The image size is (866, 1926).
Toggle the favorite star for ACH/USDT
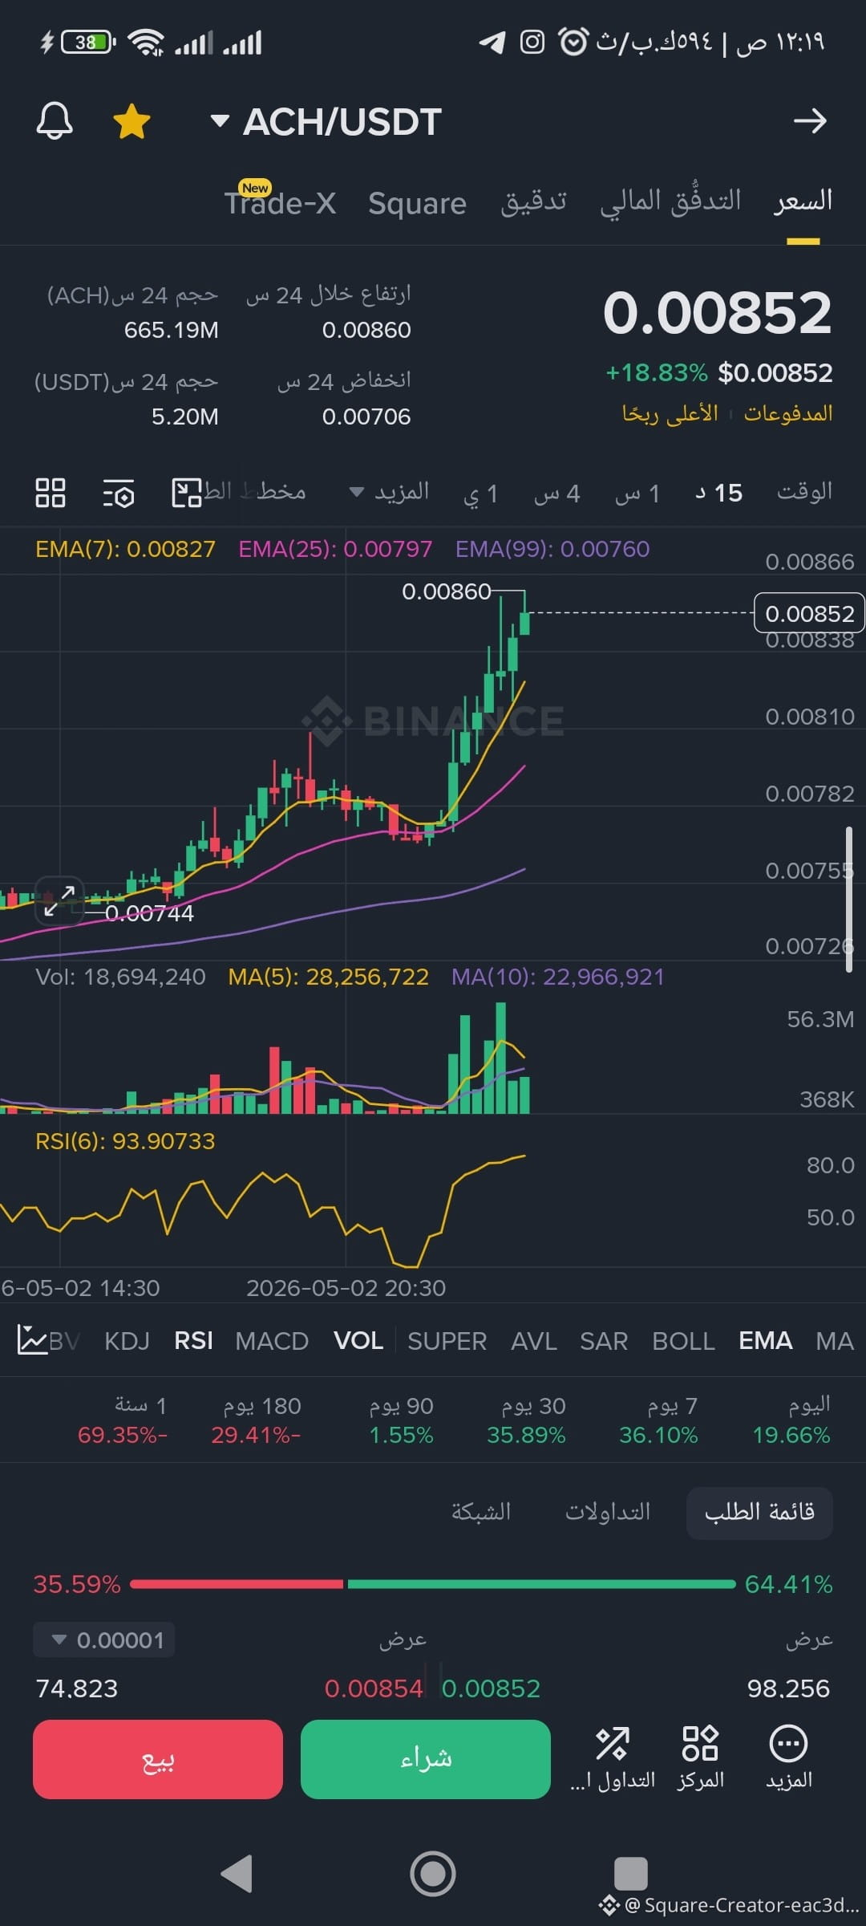132,122
